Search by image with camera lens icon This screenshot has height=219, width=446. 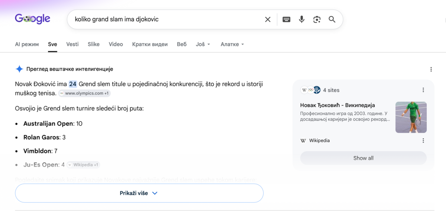point(317,19)
